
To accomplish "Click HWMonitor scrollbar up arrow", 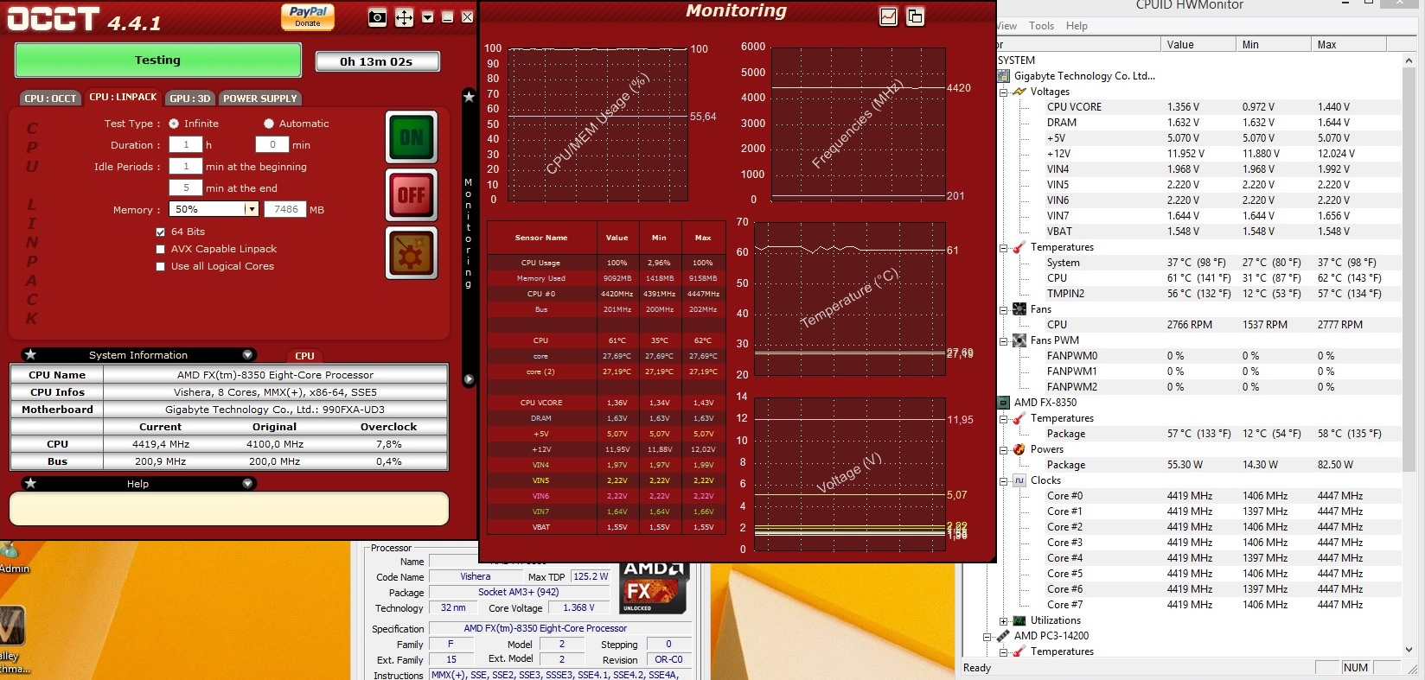I will click(1409, 60).
